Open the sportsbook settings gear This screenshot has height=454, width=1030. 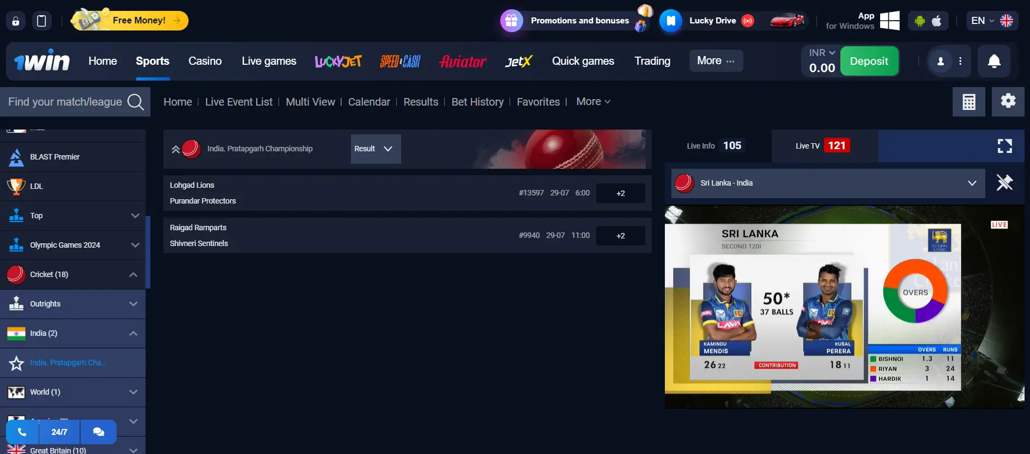(1008, 101)
